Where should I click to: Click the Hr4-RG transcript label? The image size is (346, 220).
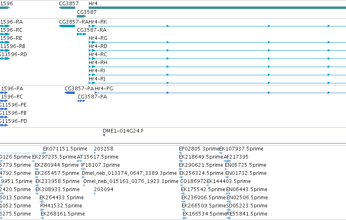coord(98,38)
